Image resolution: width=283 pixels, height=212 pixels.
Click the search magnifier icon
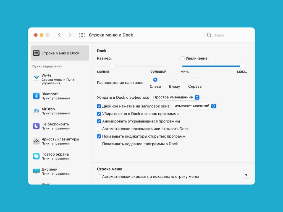tap(209, 35)
